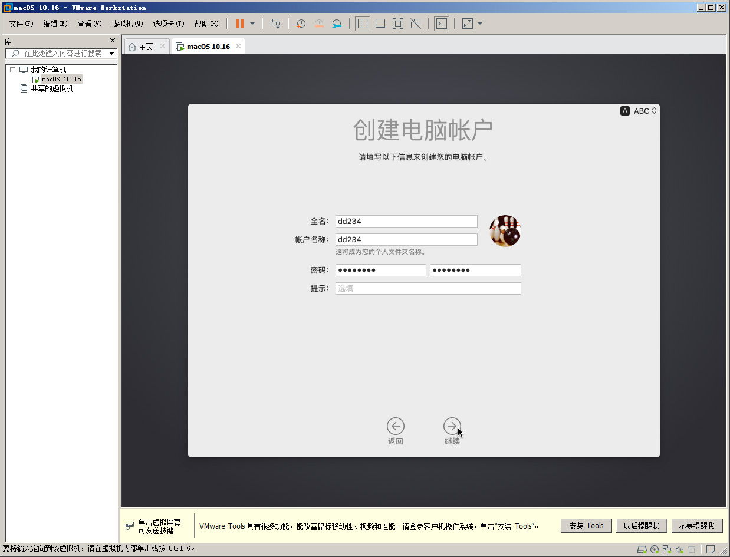
Task: Open the 选项卡 menu
Action: [169, 24]
